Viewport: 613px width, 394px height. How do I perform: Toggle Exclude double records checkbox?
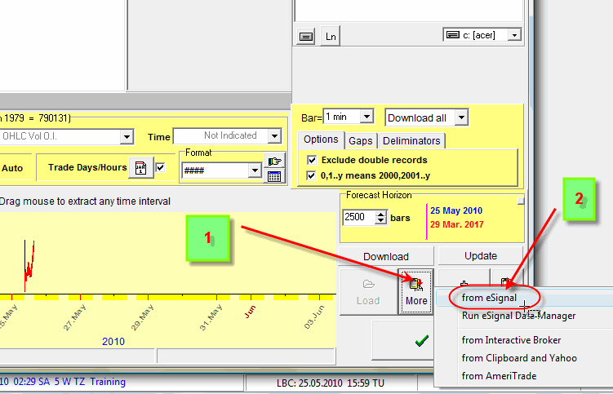312,160
